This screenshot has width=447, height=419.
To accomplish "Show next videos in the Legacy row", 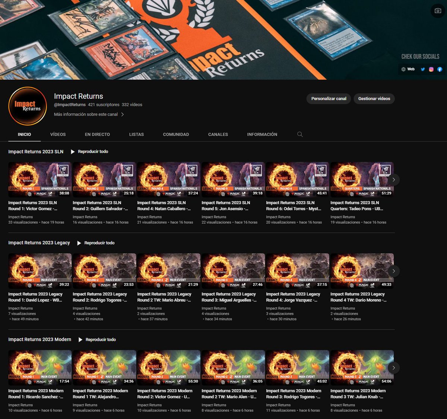I will [393, 271].
